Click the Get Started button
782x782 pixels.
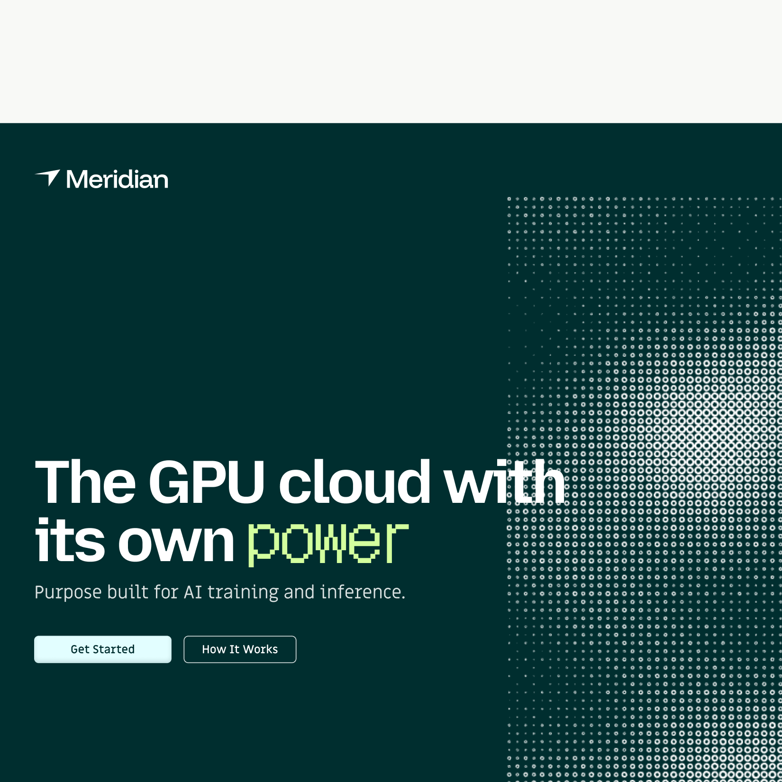[103, 649]
